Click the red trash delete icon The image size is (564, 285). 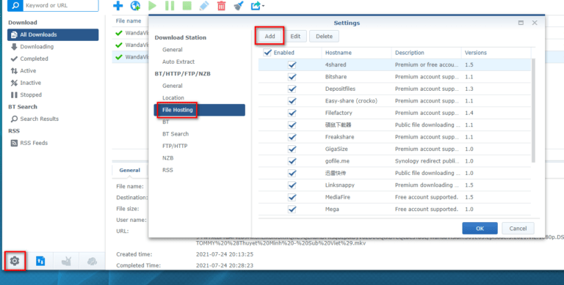(x=222, y=5)
